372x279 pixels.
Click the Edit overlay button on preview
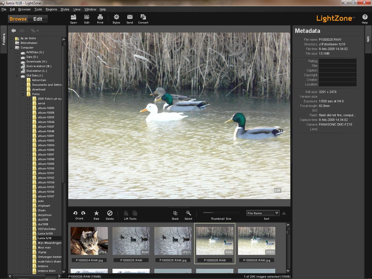coord(278,190)
